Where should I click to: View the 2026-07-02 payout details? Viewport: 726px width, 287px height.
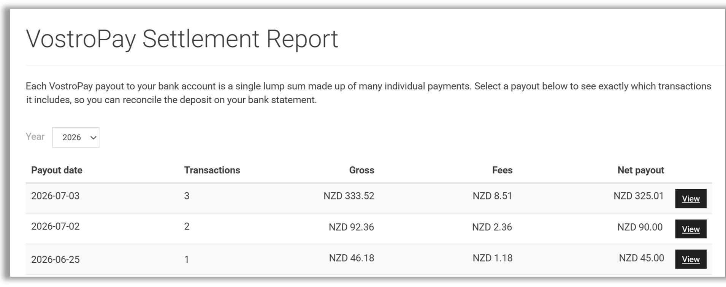click(x=691, y=229)
